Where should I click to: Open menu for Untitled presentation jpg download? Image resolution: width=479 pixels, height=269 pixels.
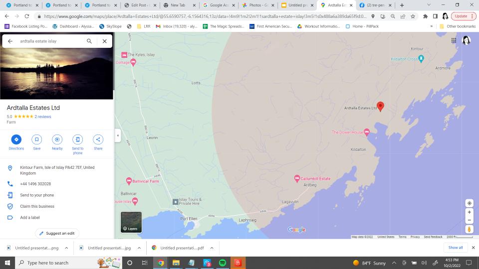[x=139, y=248]
